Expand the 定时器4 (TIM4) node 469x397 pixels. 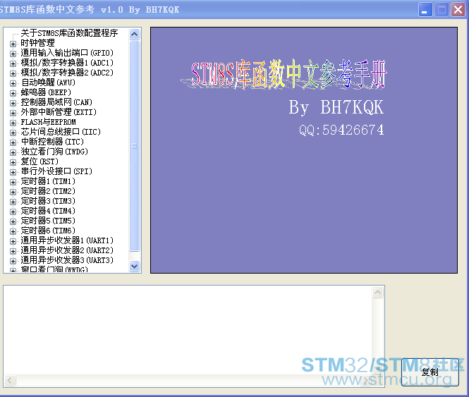pyautogui.click(x=13, y=212)
